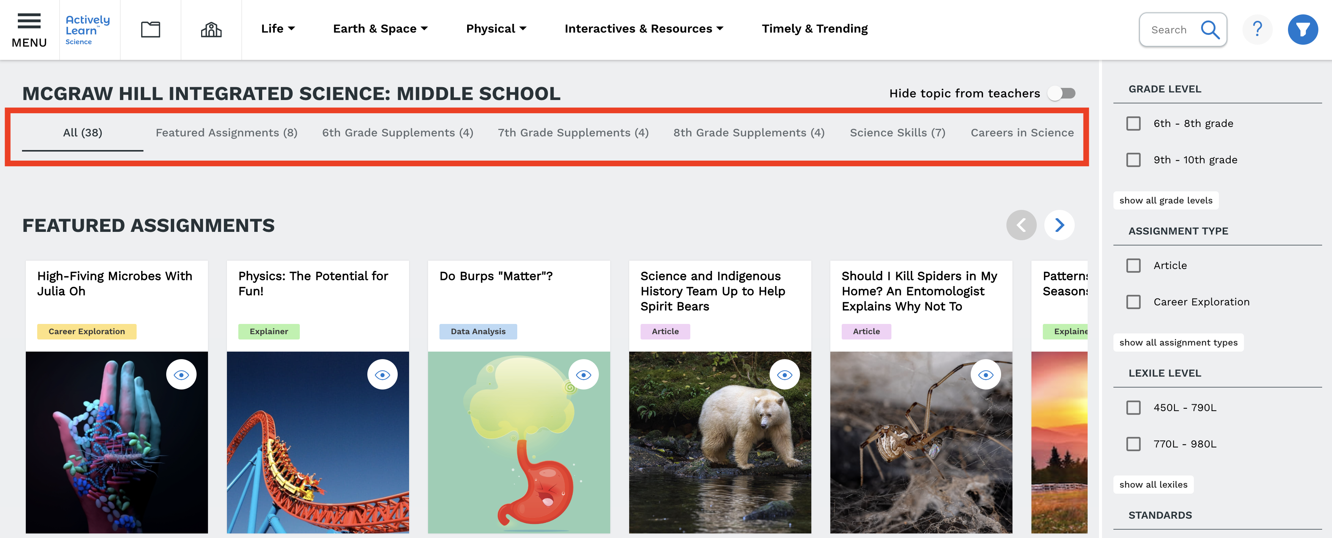Screen dimensions: 1332x538
Task: Click into the Search input field
Action: tap(1169, 30)
